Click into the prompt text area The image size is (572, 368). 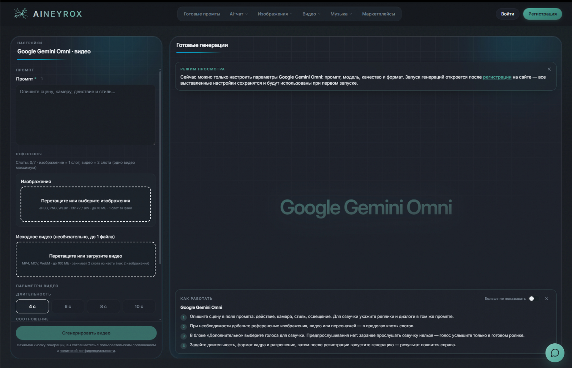85,115
